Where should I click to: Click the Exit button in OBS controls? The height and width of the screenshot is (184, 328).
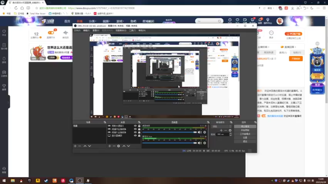(245, 141)
